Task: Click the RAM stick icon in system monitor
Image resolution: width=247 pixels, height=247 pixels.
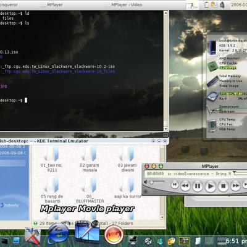Action: [212, 82]
